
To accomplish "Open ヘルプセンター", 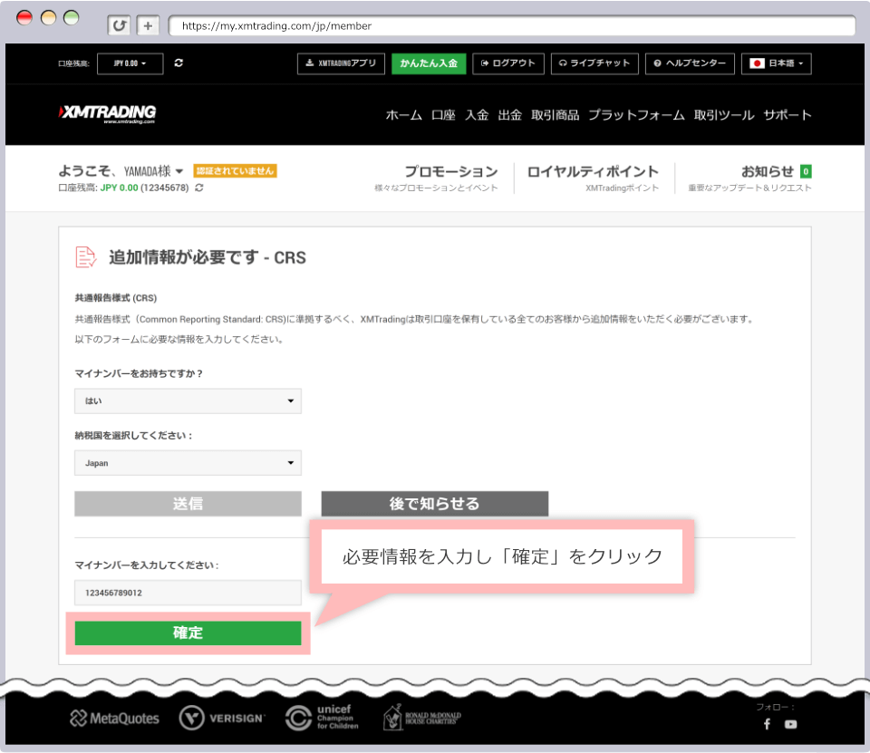I will point(690,63).
